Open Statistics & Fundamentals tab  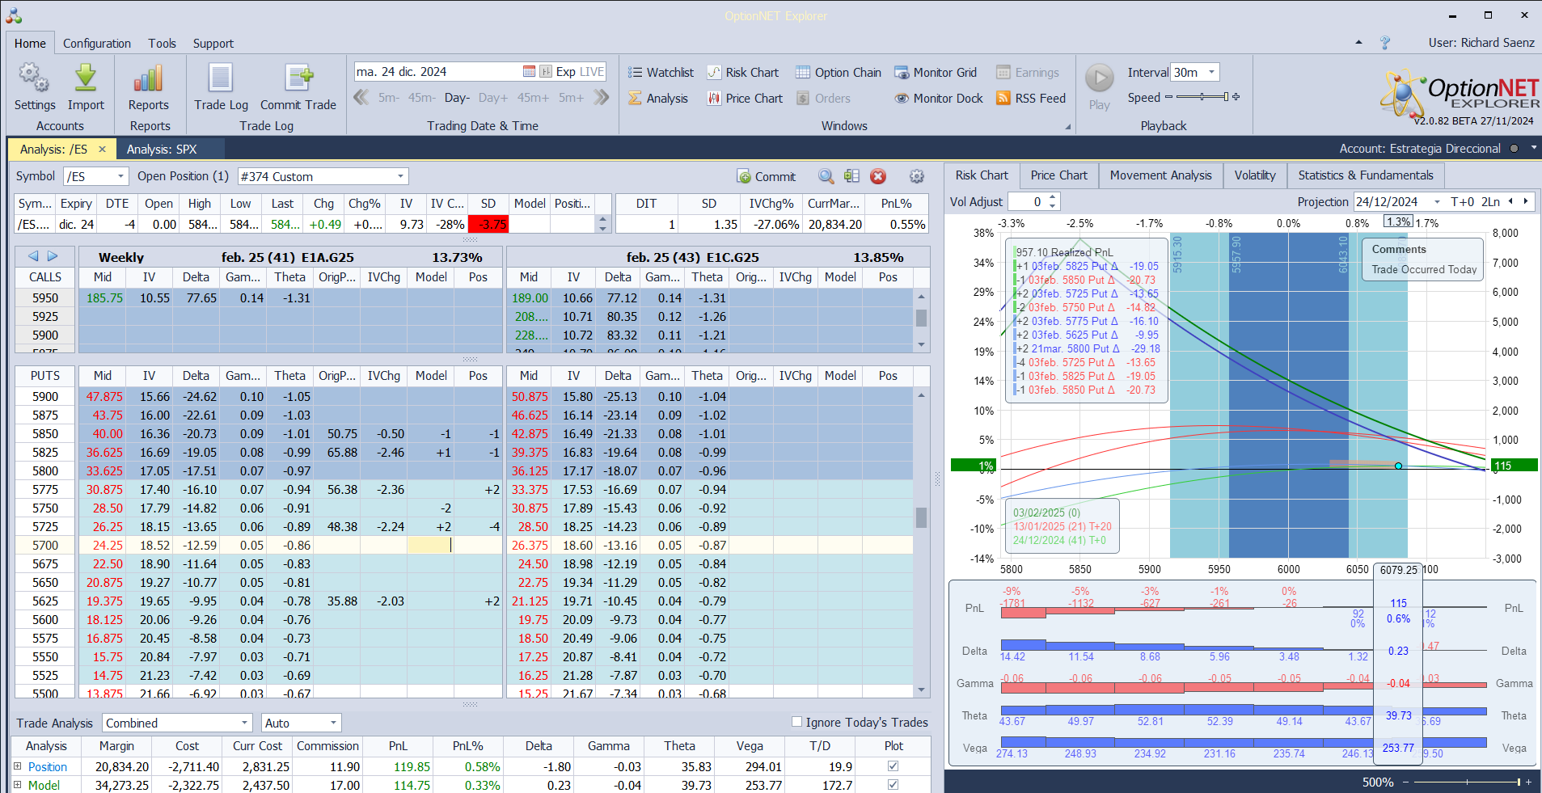1366,175
